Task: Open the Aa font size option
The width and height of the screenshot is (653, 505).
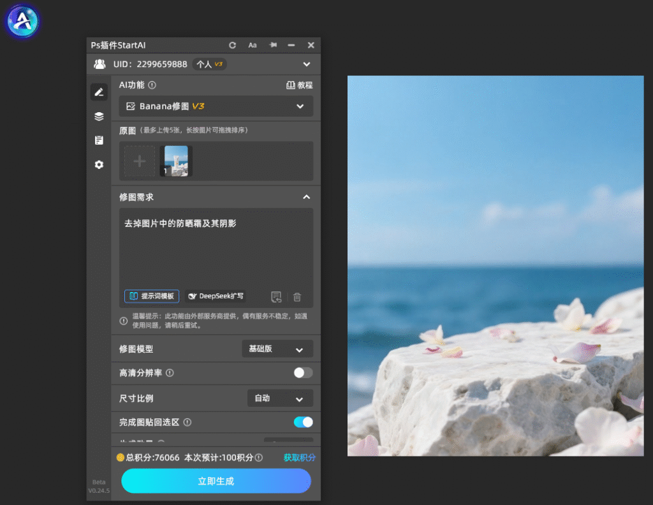Action: (x=253, y=45)
